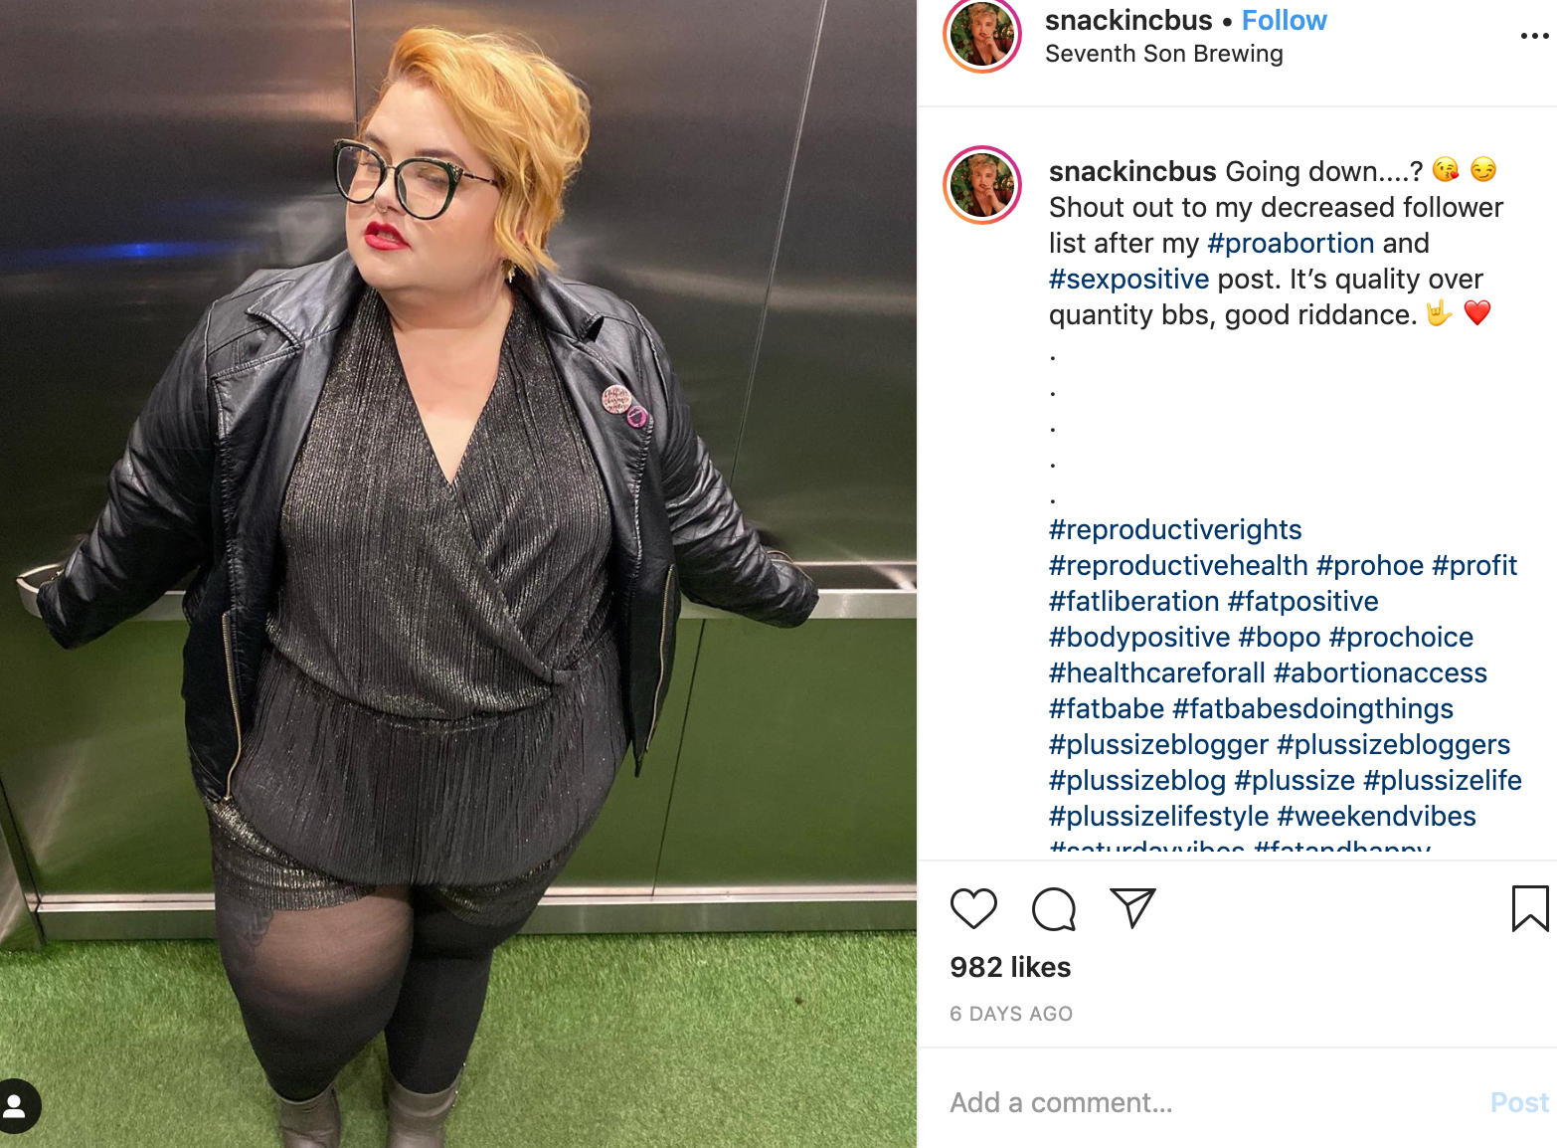Open the snackincbus username in header
The image size is (1557, 1148).
[1128, 20]
